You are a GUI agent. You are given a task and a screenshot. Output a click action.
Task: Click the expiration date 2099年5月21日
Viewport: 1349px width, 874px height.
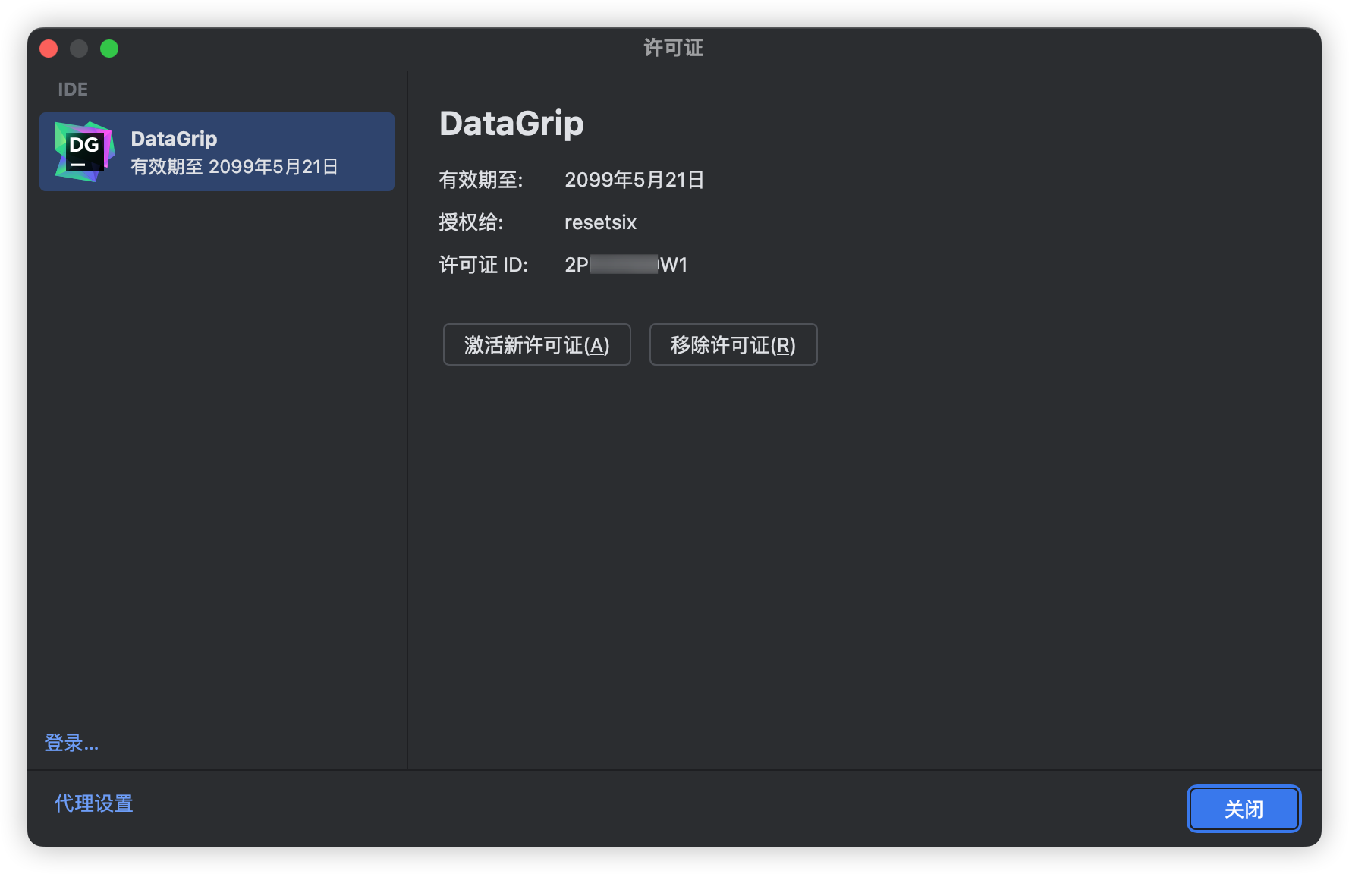pyautogui.click(x=635, y=180)
